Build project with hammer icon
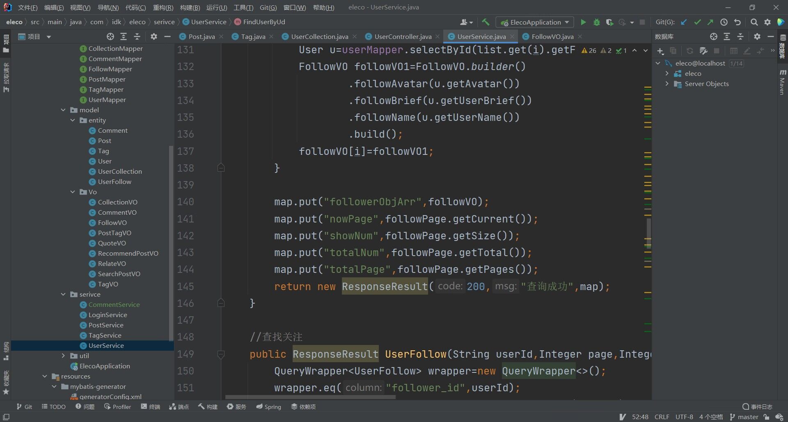This screenshot has width=788, height=422. pos(486,22)
